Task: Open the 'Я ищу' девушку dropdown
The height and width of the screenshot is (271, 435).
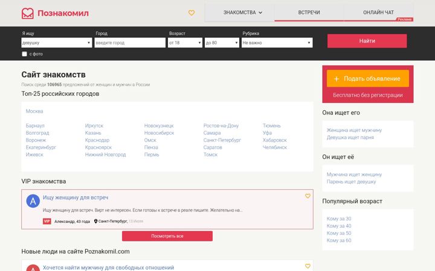Action: coord(57,43)
